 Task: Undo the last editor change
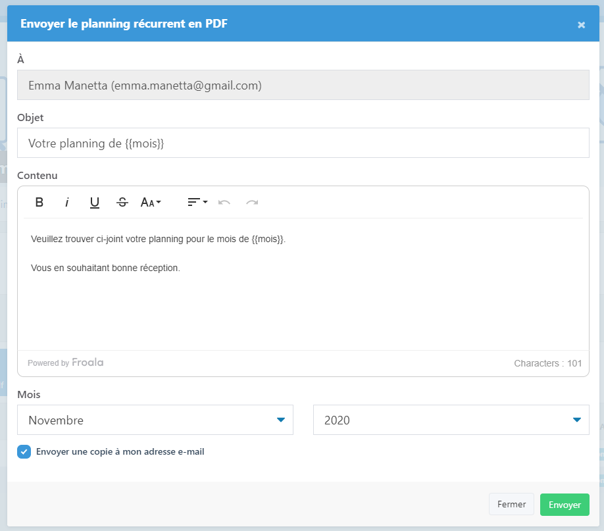(224, 202)
